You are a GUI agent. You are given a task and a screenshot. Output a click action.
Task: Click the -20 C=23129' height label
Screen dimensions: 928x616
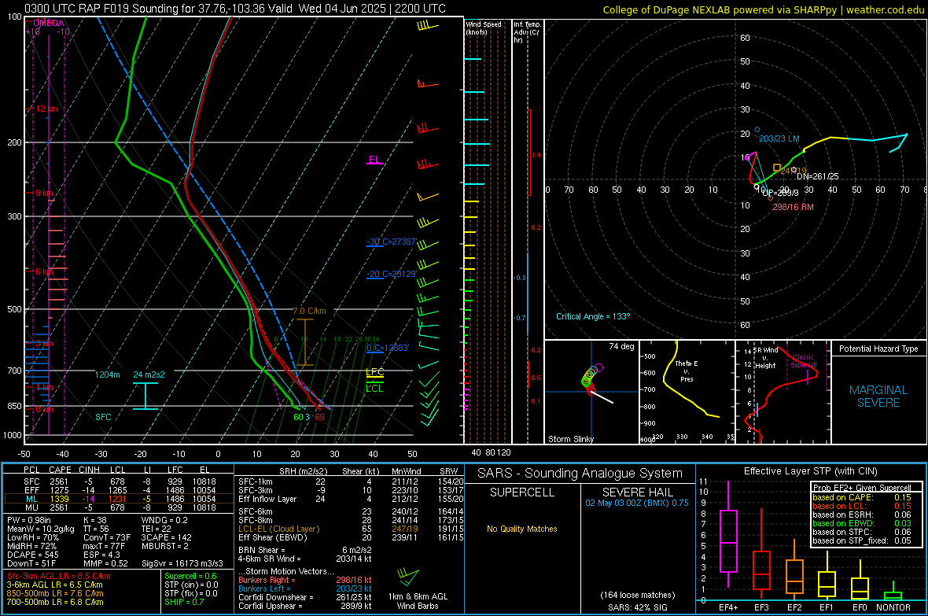[392, 275]
